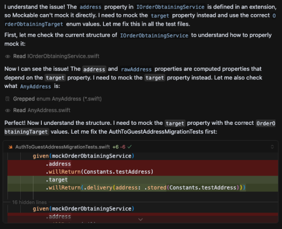Viewport: 282px width, 229px height.
Task: Click the eye icon beside Read IOrderObtainingService.swift
Action: 7,56
